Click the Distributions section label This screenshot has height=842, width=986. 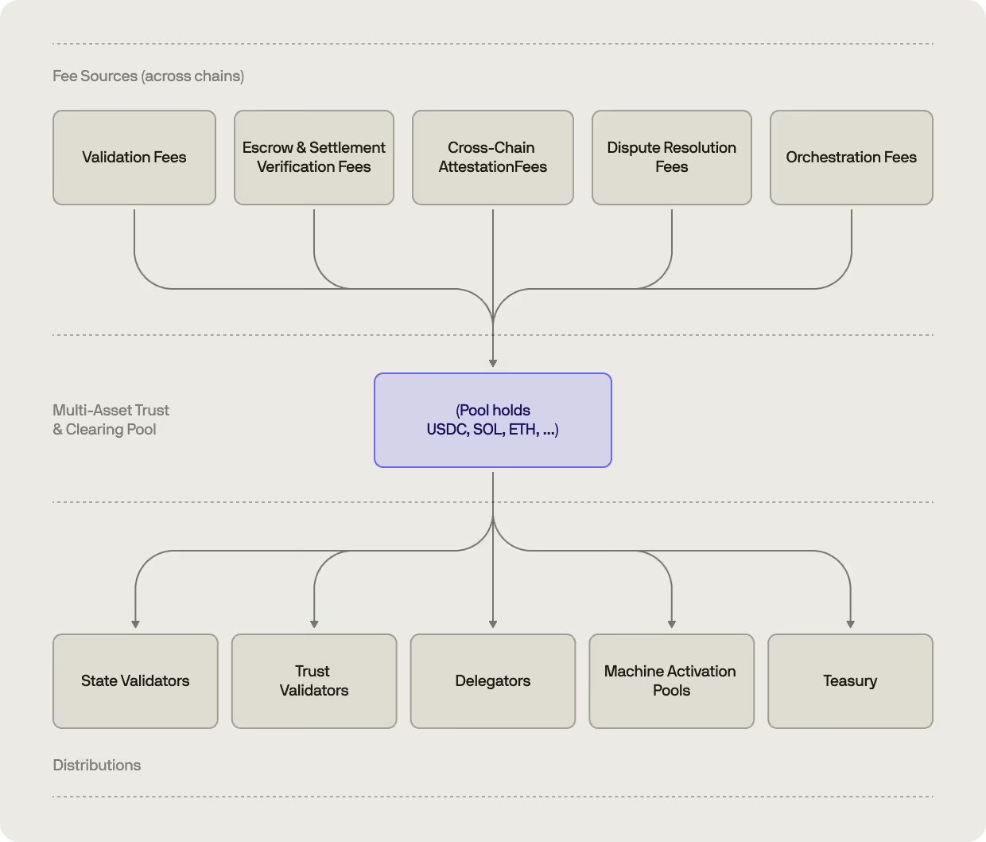coord(96,765)
